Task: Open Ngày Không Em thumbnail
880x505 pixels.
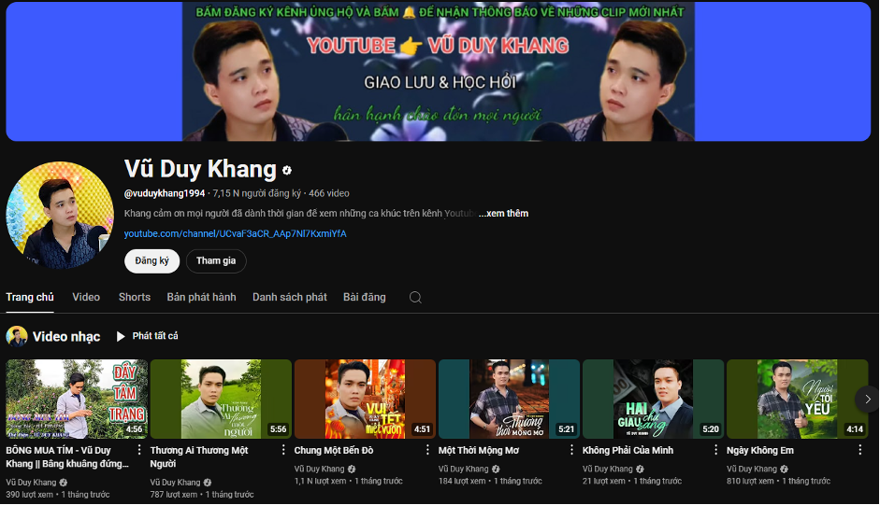Action: point(798,400)
